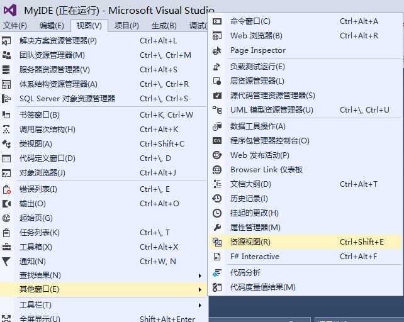Image resolution: width=404 pixels, height=322 pixels.
Task: Select 源代码管理资源管理器(S) entry
Action: (305, 96)
